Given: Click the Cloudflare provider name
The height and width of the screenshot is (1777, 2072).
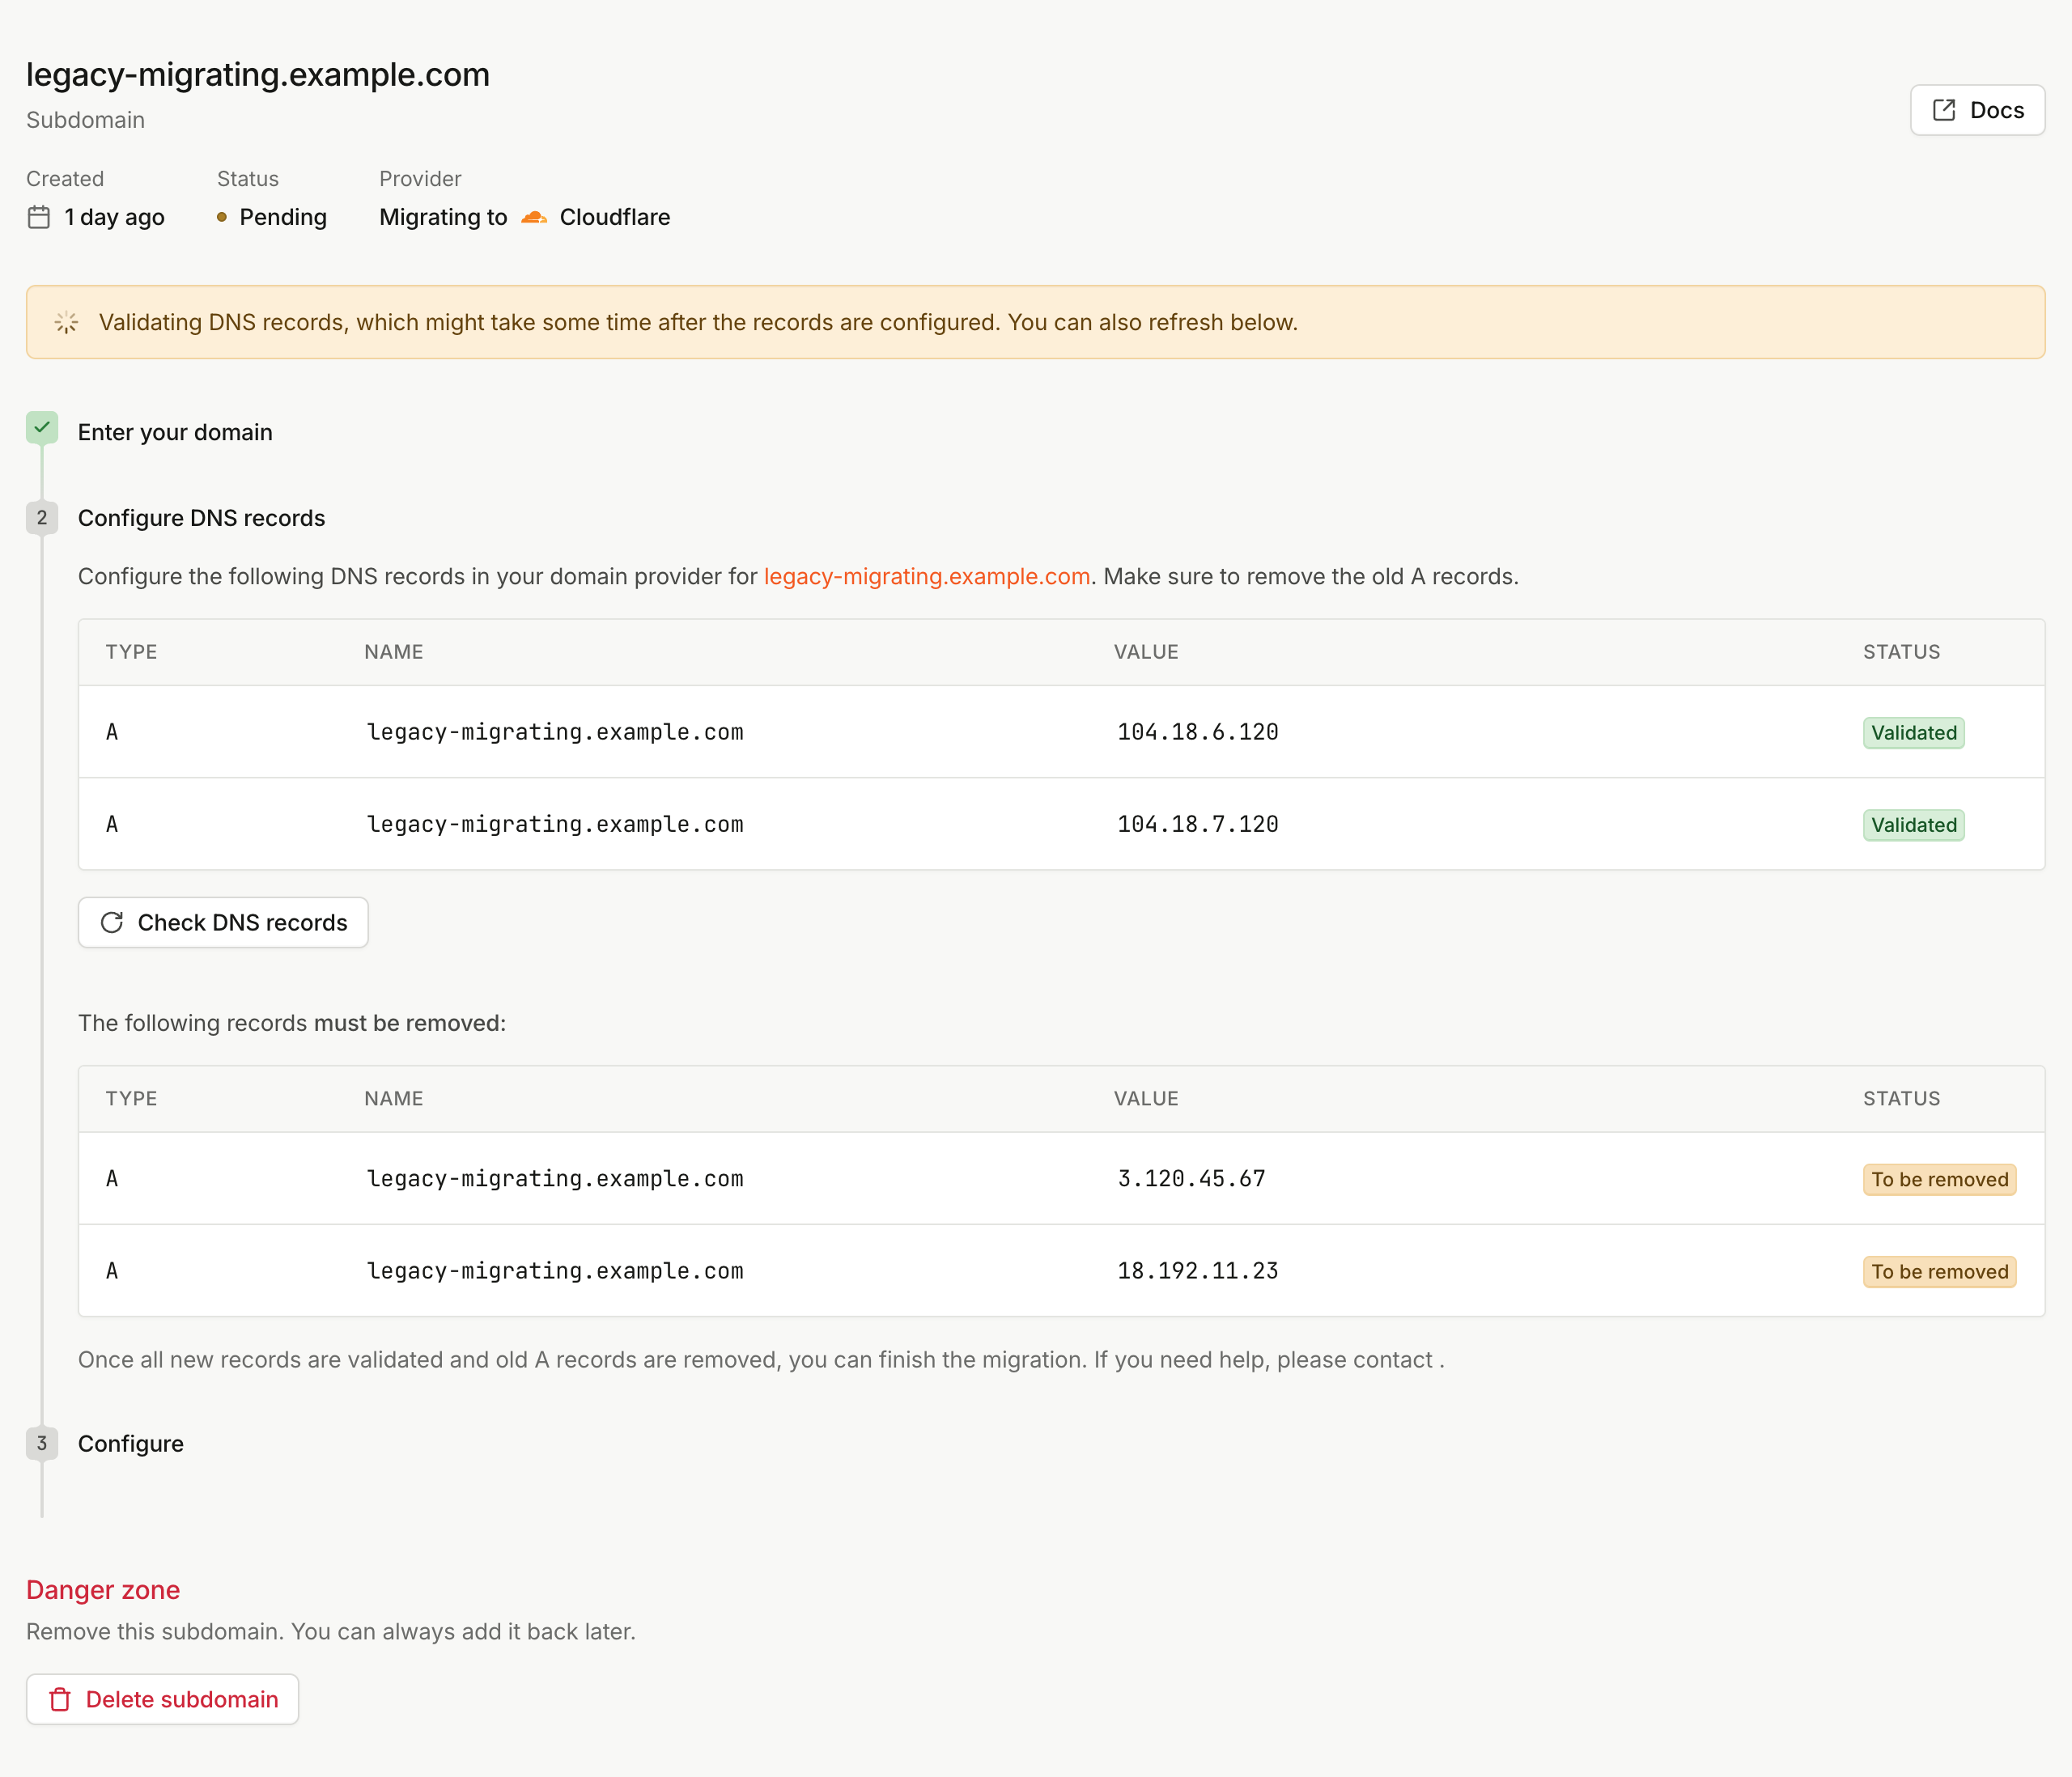Looking at the screenshot, I should click(615, 217).
